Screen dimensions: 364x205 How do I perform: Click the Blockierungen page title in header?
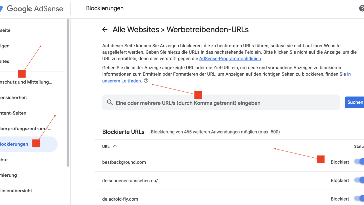point(105,8)
